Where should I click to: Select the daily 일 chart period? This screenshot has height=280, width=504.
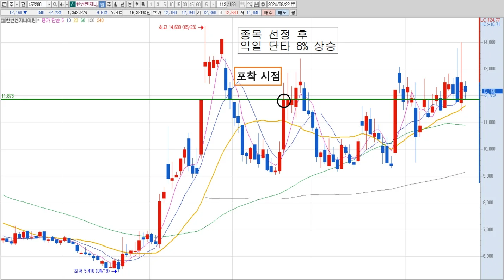pyautogui.click(x=102, y=5)
